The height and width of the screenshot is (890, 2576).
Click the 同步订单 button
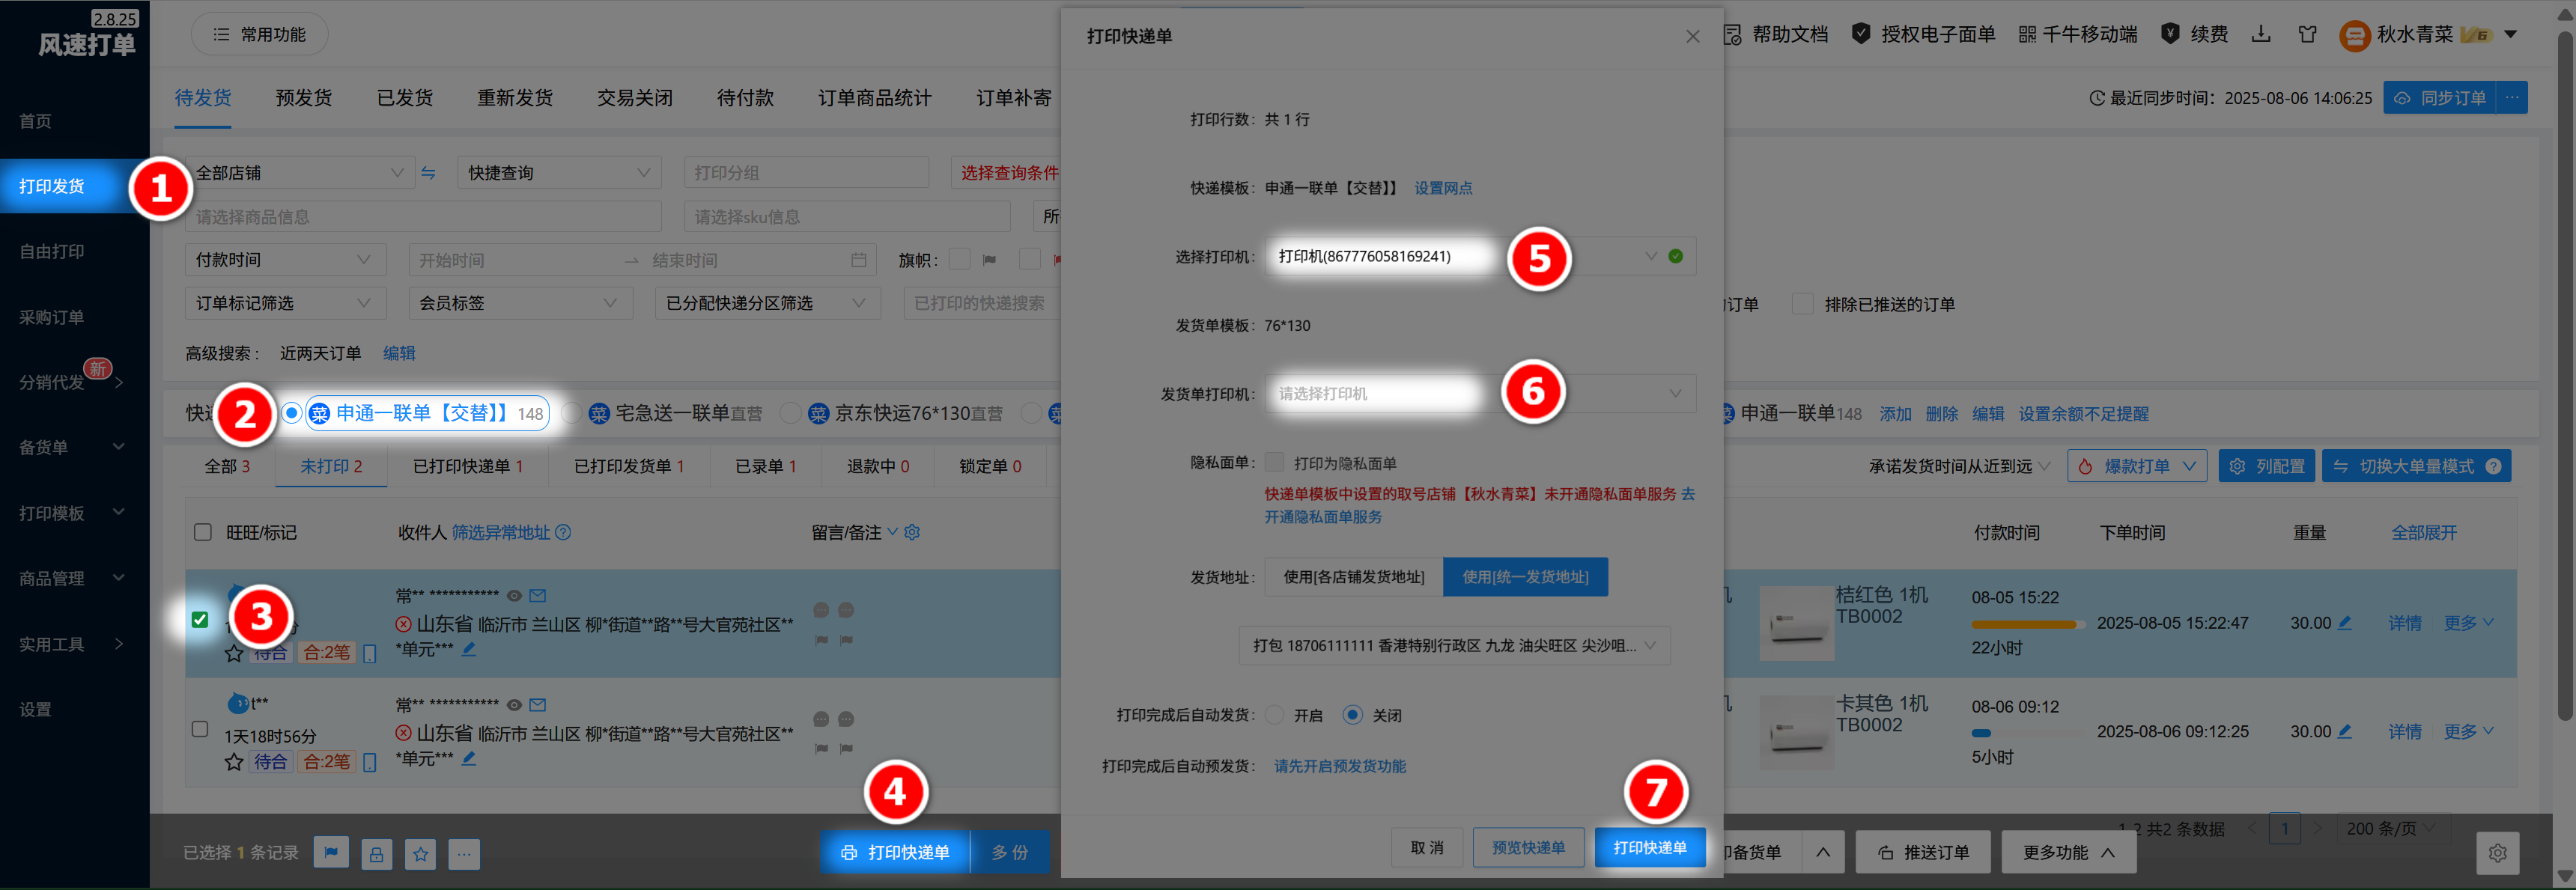2441,97
